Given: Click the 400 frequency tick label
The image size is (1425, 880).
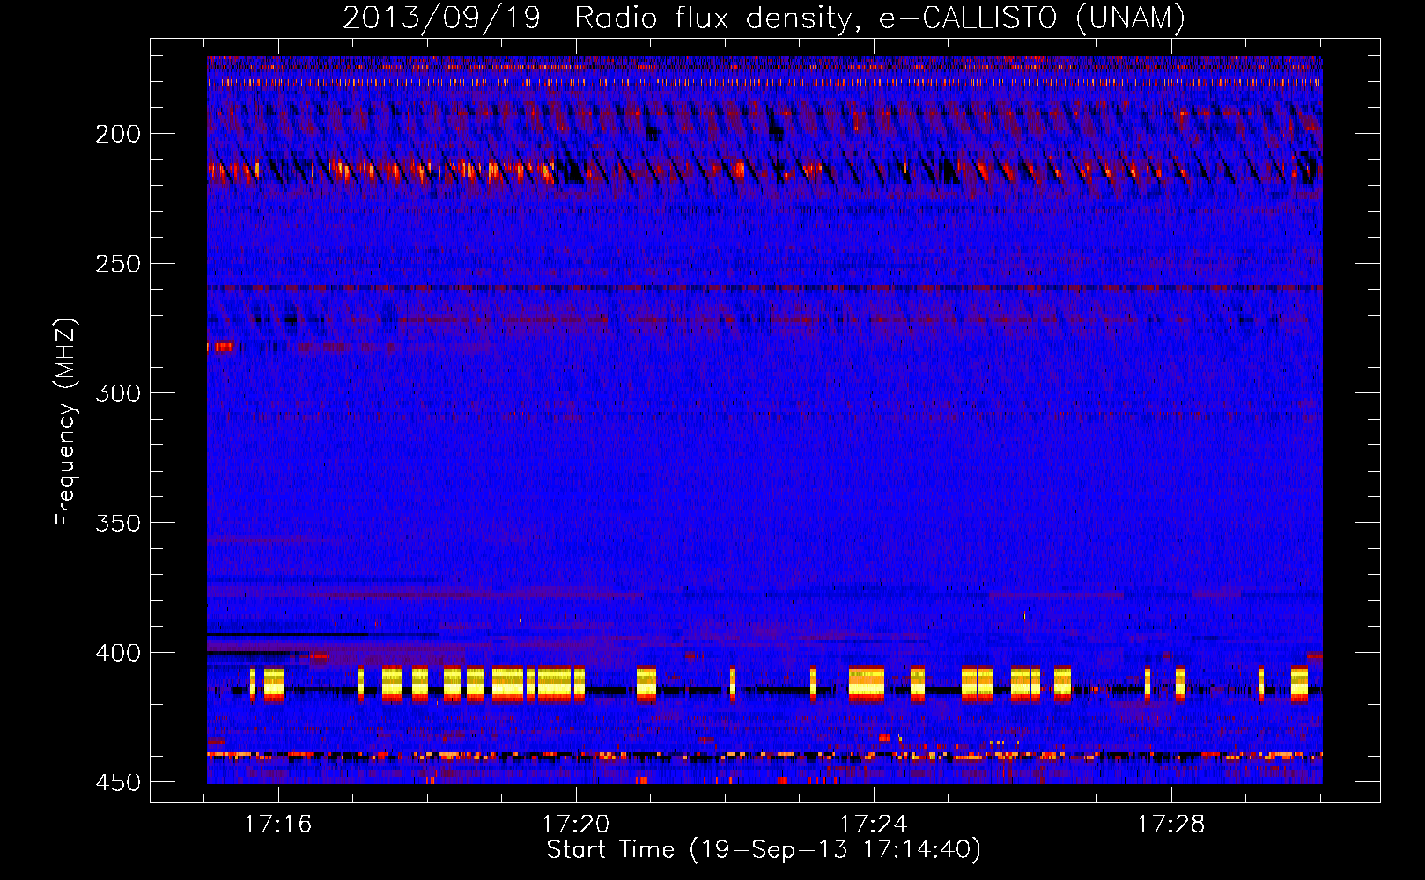Looking at the screenshot, I should [x=118, y=653].
